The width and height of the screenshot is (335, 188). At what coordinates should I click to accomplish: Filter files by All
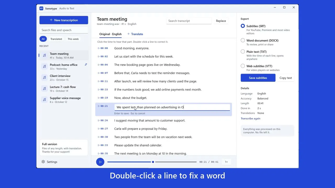point(43,39)
